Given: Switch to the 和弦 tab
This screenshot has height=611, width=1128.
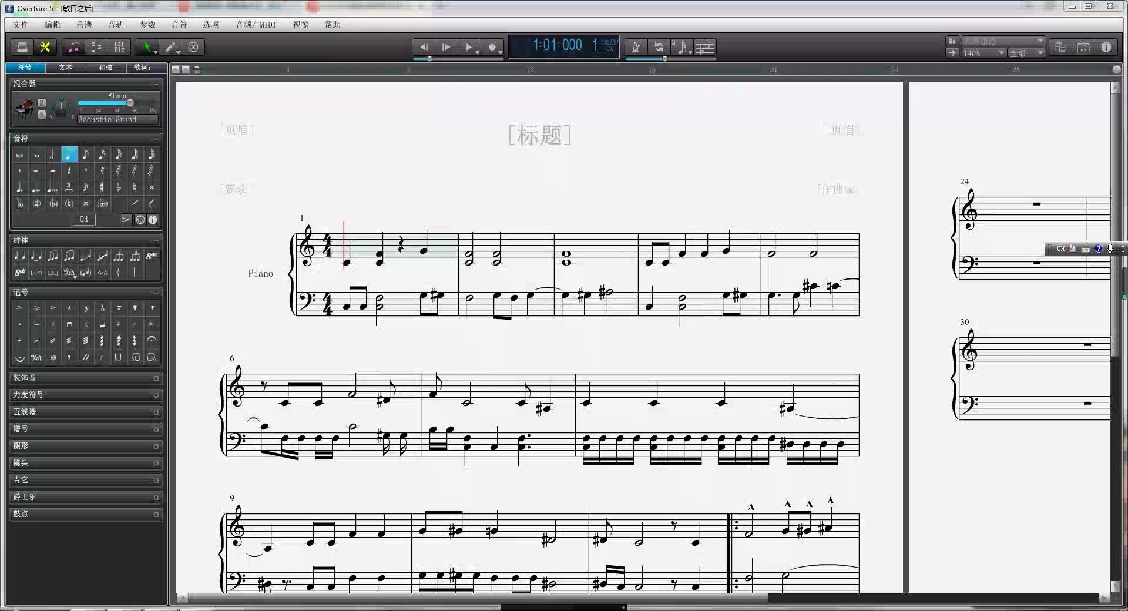Looking at the screenshot, I should (x=106, y=68).
